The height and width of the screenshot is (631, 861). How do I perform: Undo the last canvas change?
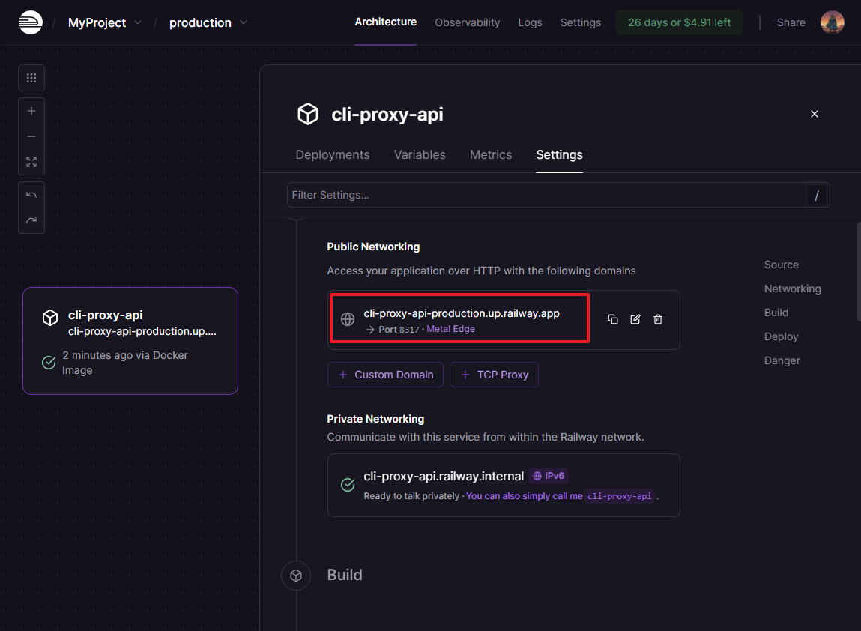coord(31,195)
